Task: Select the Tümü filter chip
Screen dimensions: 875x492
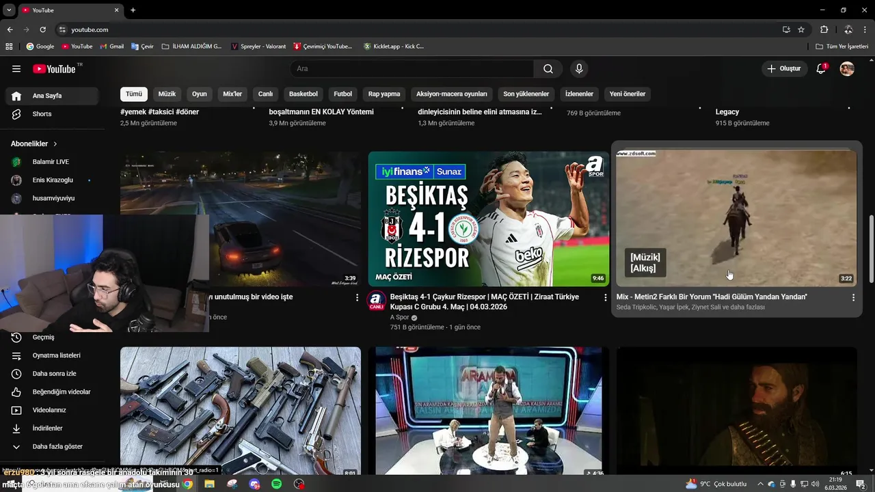Action: click(134, 94)
